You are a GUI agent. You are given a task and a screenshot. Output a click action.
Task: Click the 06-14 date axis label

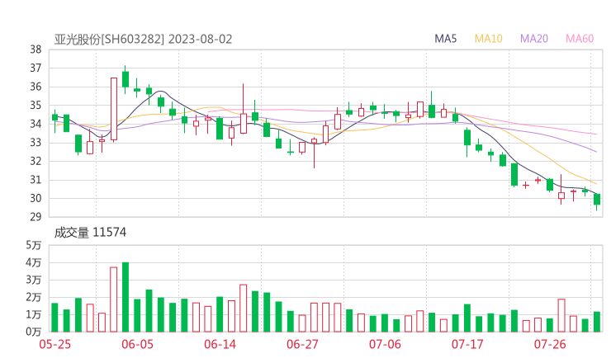coord(220,344)
